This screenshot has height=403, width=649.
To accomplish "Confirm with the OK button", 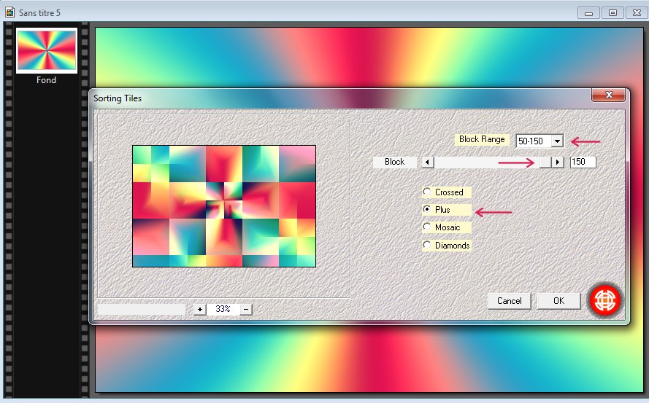I will [x=558, y=301].
